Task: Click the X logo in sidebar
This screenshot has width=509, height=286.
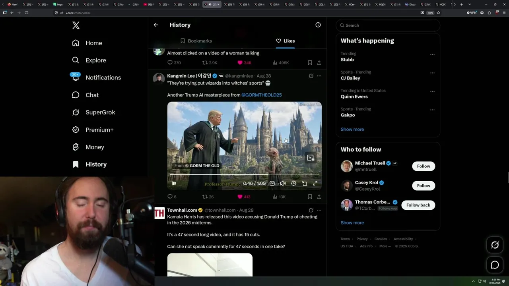Action: (76, 25)
